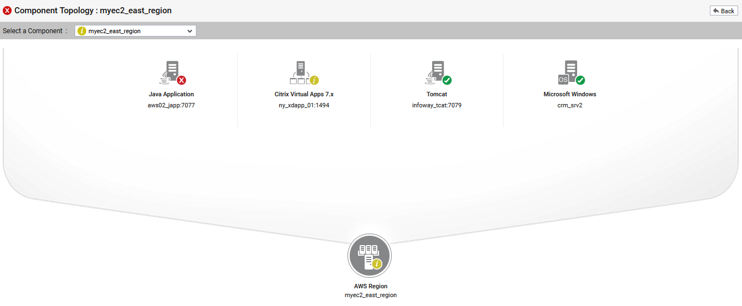
Task: Click the AWS Region label
Action: (x=371, y=286)
